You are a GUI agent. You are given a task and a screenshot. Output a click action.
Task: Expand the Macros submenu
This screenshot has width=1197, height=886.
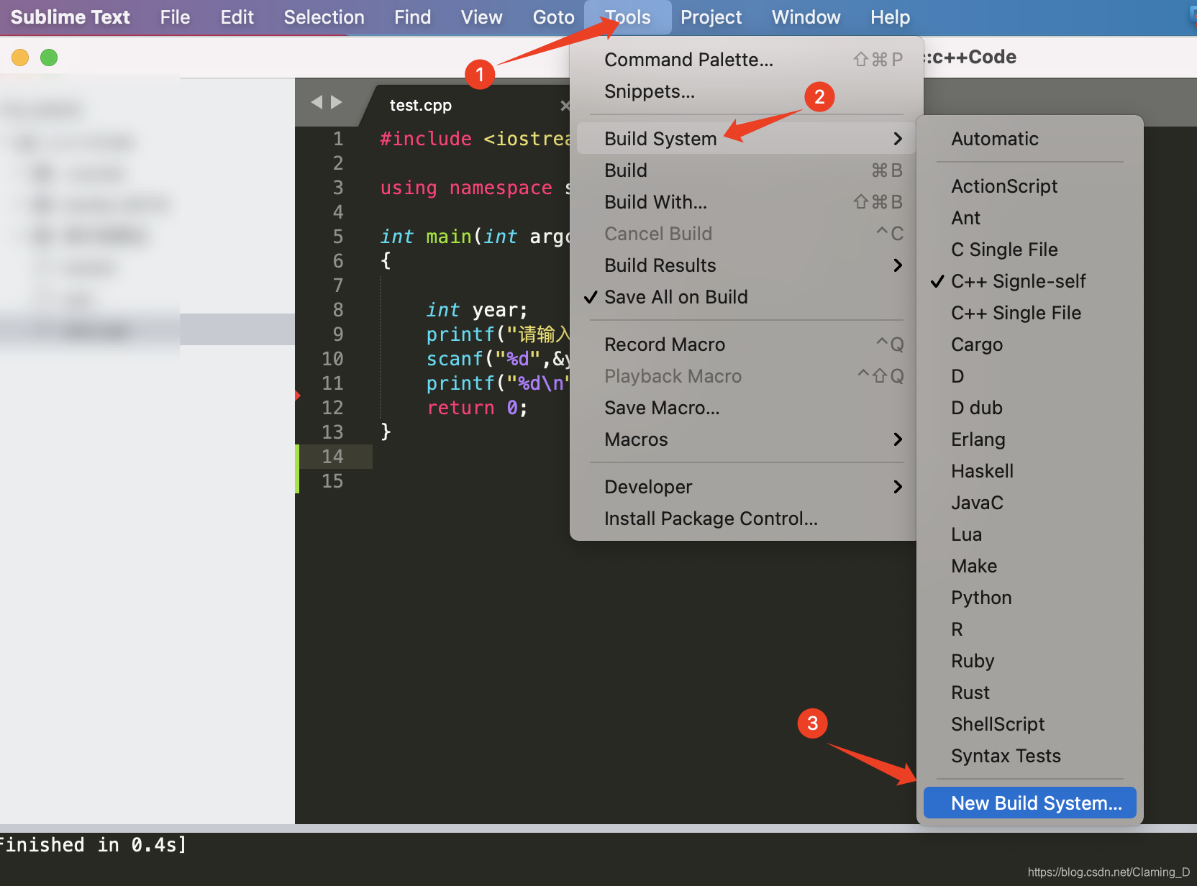(x=746, y=439)
